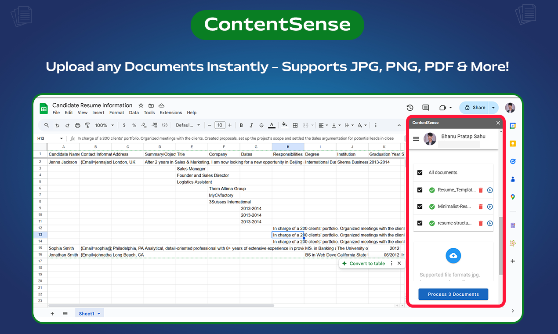Uncheck the Resume_Templat... checkbox
The image size is (558, 334).
[x=420, y=190]
